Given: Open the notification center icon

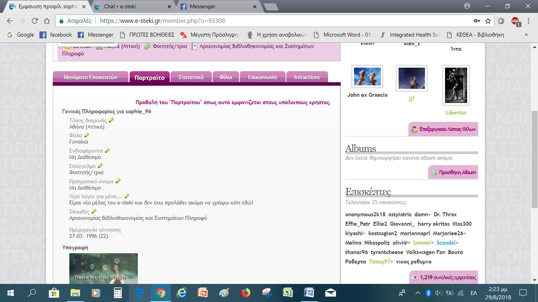Looking at the screenshot, I should [523, 293].
